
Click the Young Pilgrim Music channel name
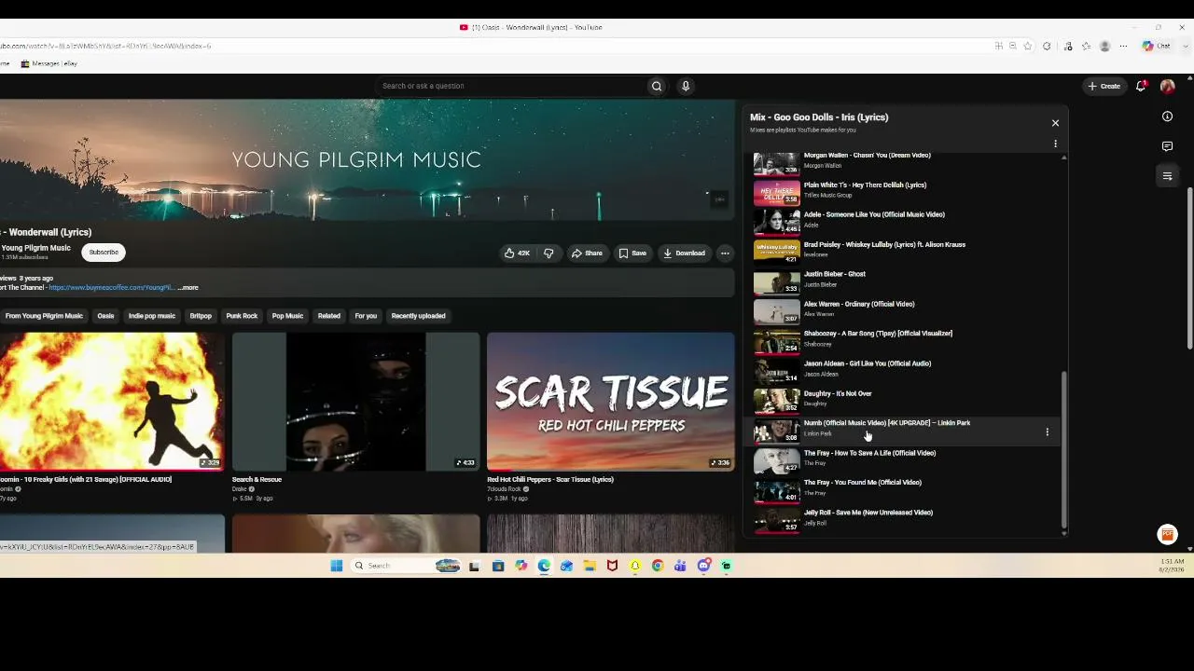point(35,248)
